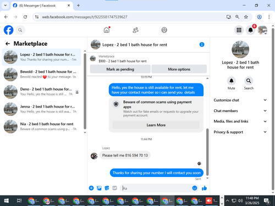Click the Lopez phone number message
275x206 pixels.
(125, 155)
